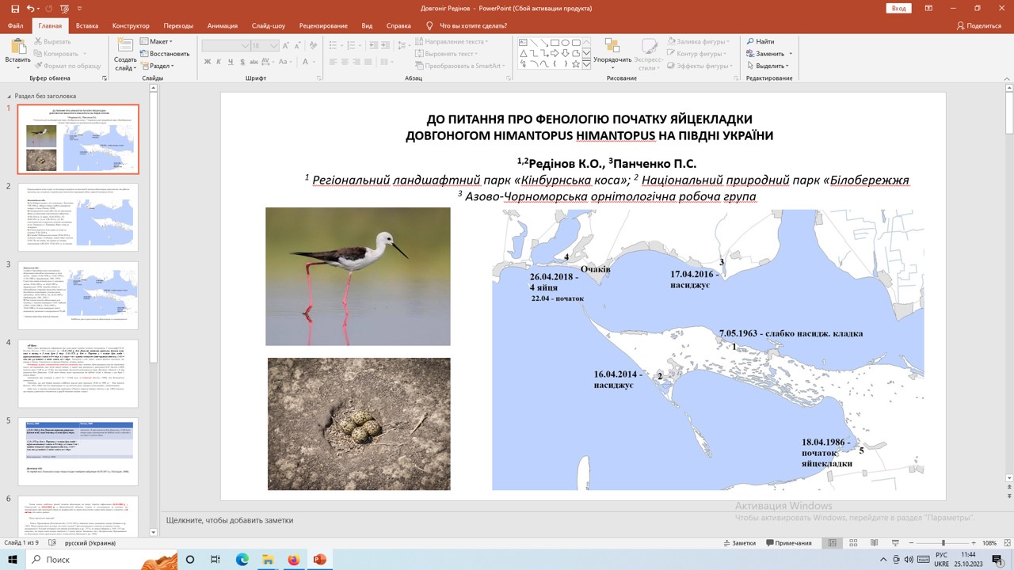
Task: Toggle Comments (Примечания) pane
Action: 788,543
